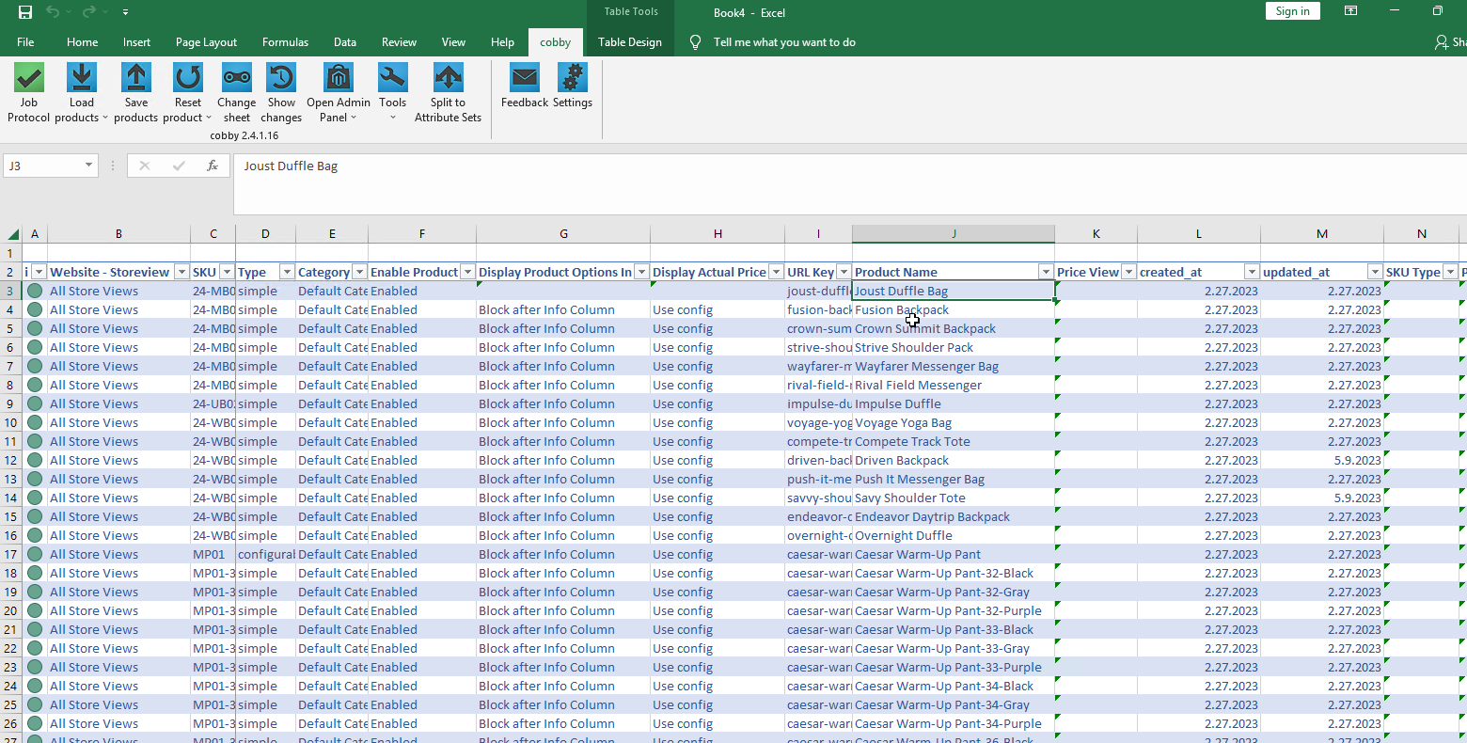Select the MP01 SKU cell

pos(213,554)
